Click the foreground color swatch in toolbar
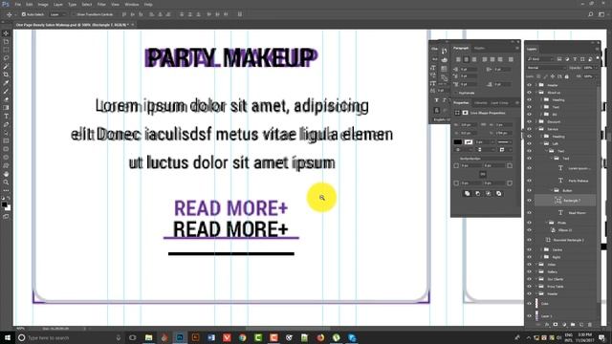Image resolution: width=612 pixels, height=344 pixels. coord(4,204)
